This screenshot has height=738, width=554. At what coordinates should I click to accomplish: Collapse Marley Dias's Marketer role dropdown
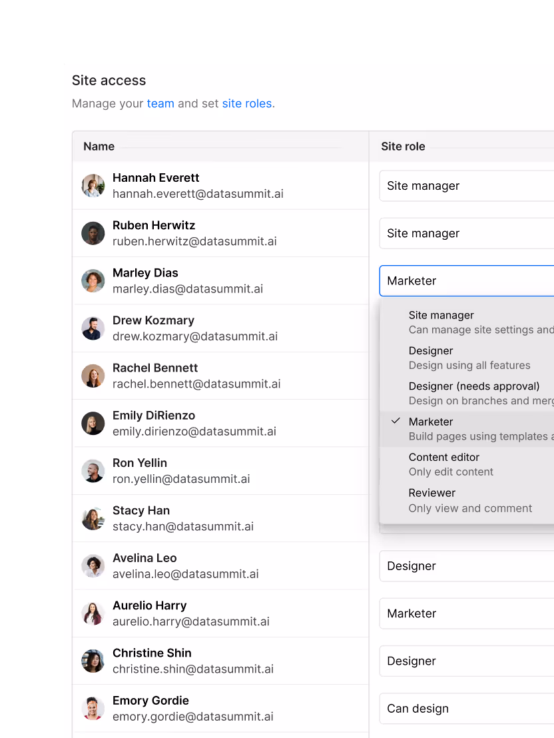coord(467,281)
